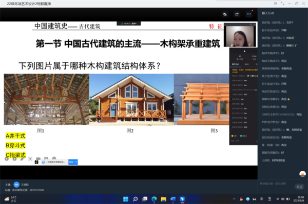Open the Windows Start menu

click(126, 199)
